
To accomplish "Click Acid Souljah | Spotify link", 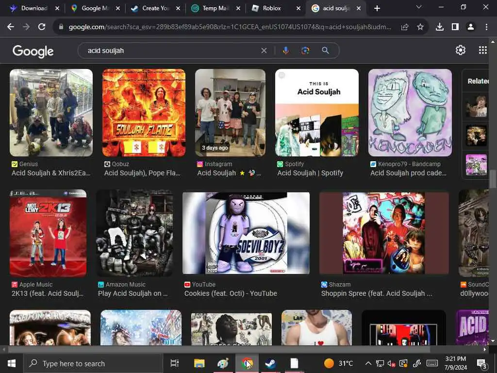I will [310, 173].
